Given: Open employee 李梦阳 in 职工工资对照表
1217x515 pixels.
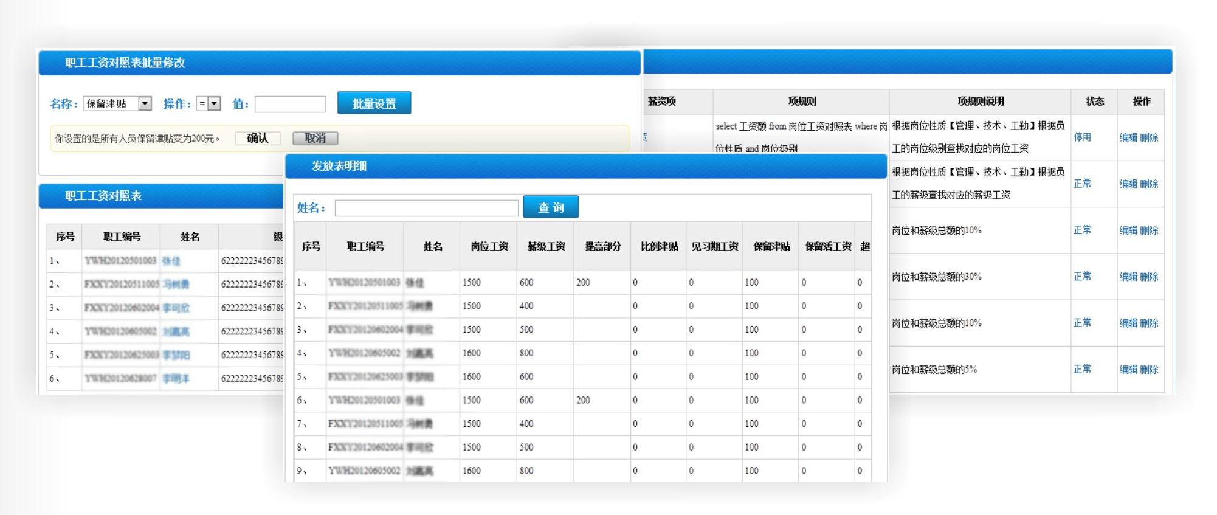Looking at the screenshot, I should click(x=176, y=355).
